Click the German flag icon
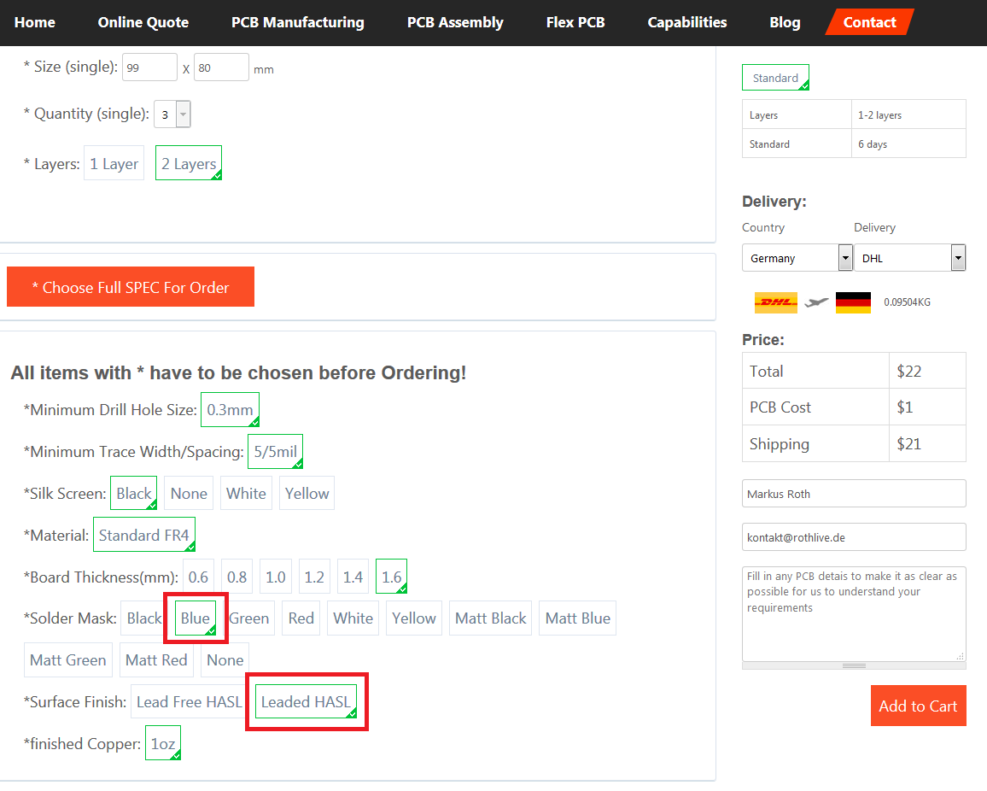Image resolution: width=987 pixels, height=791 pixels. click(853, 302)
